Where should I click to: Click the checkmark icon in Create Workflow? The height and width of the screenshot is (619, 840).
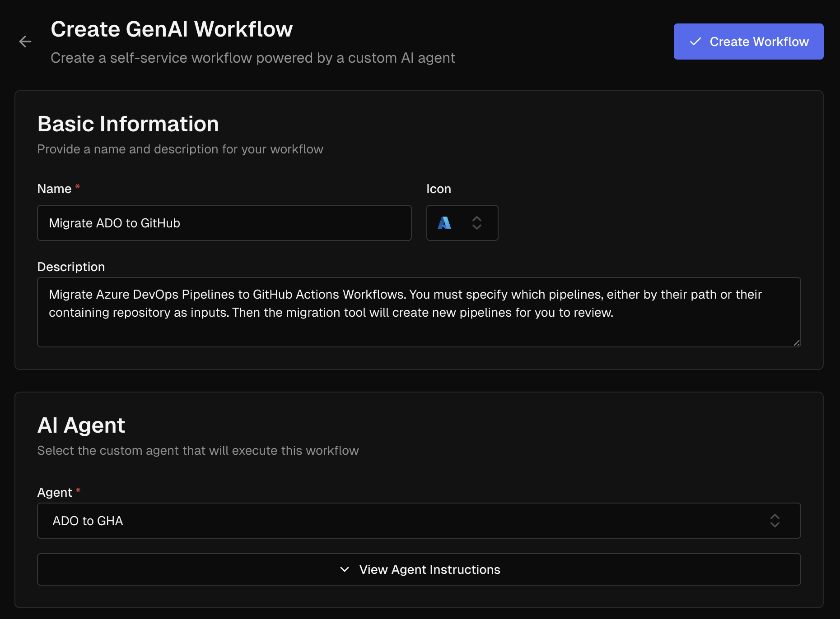tap(695, 42)
